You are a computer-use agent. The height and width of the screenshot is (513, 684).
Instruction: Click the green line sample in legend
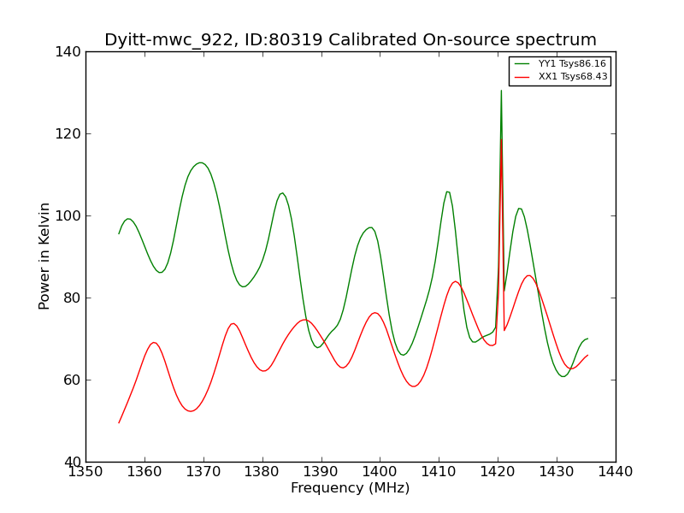point(522,63)
